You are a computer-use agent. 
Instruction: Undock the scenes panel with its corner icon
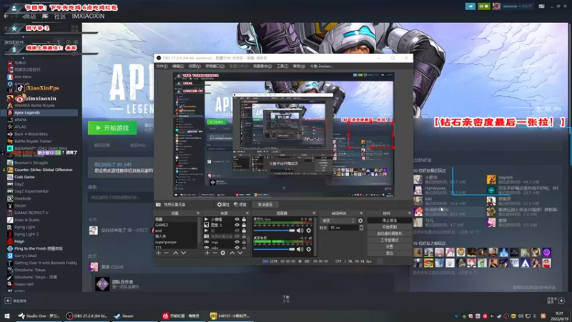coord(198,213)
